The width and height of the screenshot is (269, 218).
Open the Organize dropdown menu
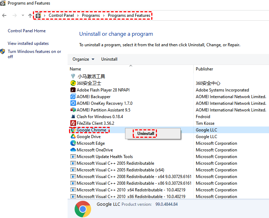83,59
